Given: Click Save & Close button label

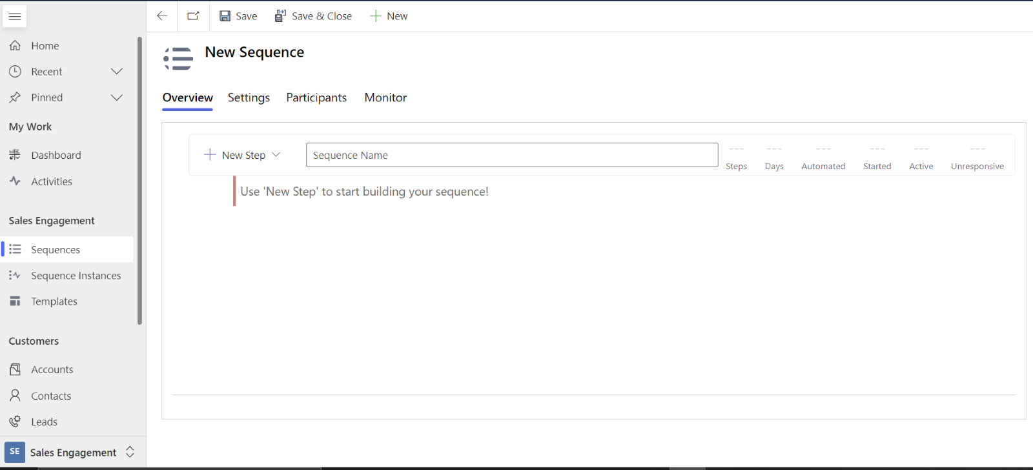Looking at the screenshot, I should tap(322, 16).
